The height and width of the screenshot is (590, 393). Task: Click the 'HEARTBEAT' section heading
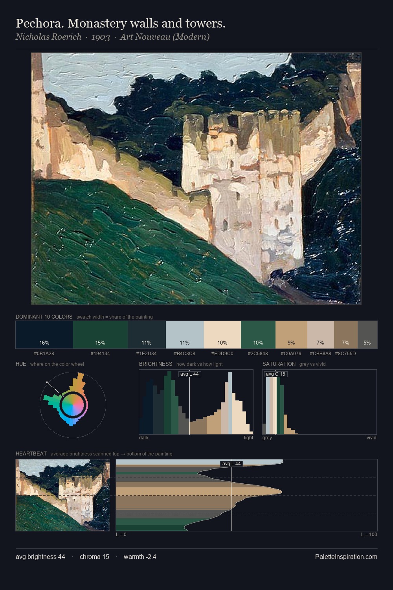[31, 454]
